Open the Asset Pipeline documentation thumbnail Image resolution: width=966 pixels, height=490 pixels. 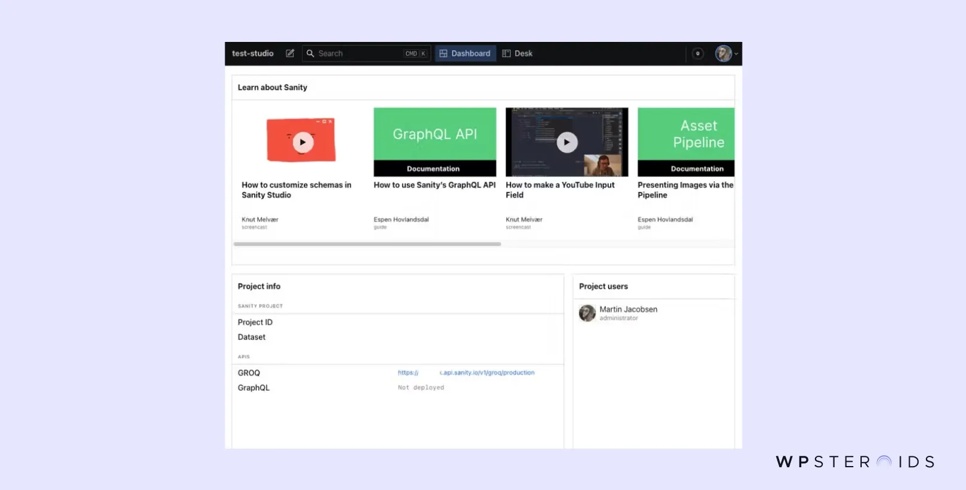click(686, 142)
